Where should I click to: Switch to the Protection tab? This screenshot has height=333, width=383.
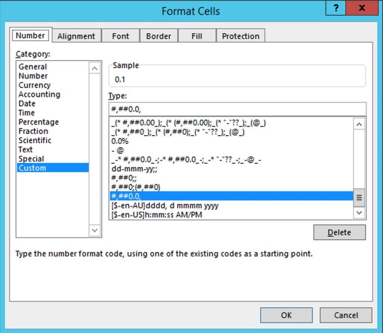click(240, 36)
